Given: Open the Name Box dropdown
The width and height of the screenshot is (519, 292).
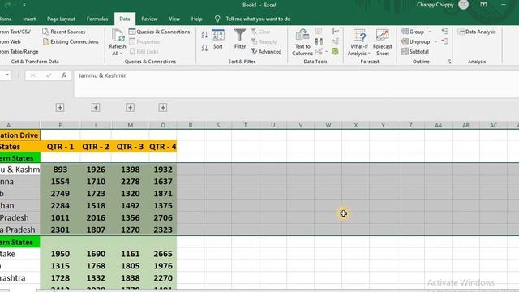Looking at the screenshot, I should 7,75.
